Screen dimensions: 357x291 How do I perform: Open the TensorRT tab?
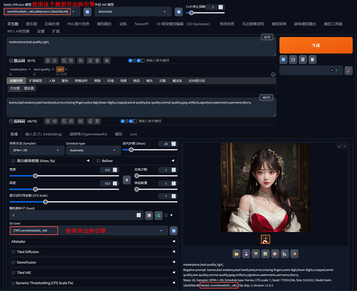142,24
